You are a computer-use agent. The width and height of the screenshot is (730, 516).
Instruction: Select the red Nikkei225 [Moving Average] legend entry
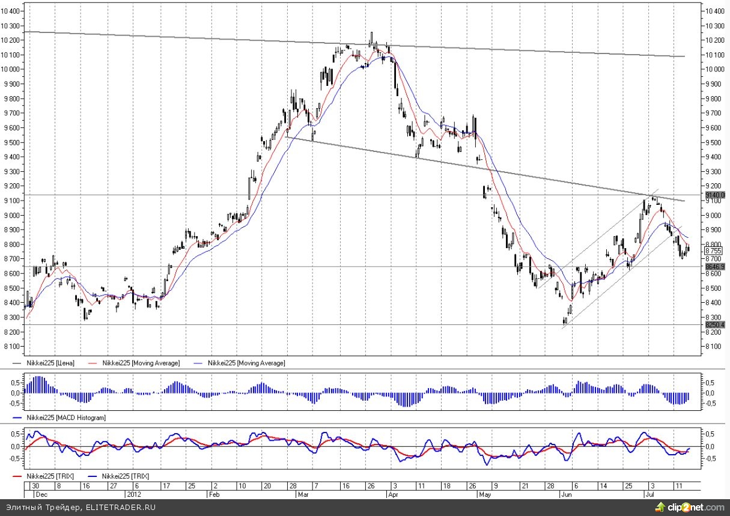pos(138,363)
